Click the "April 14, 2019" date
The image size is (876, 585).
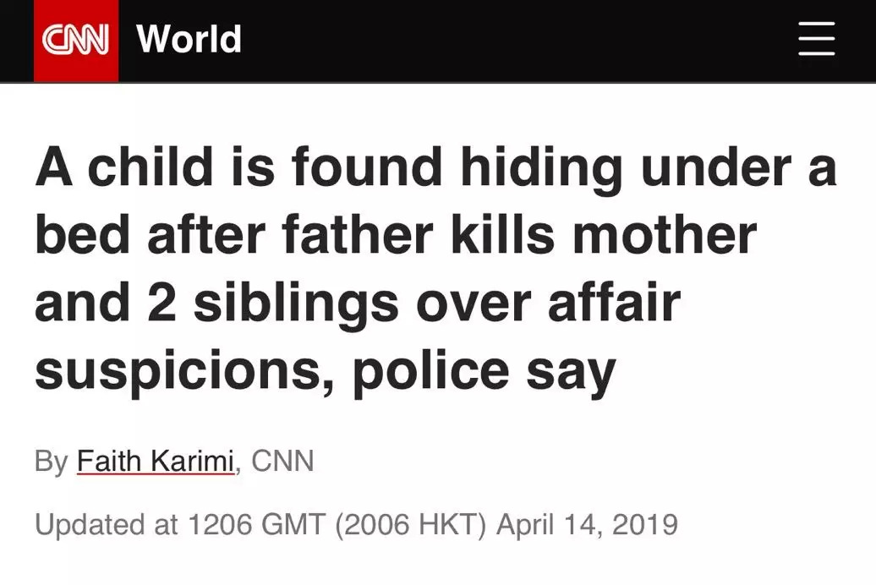tap(587, 524)
